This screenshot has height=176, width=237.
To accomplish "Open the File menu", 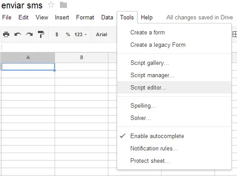I will pyautogui.click(x=7, y=17).
